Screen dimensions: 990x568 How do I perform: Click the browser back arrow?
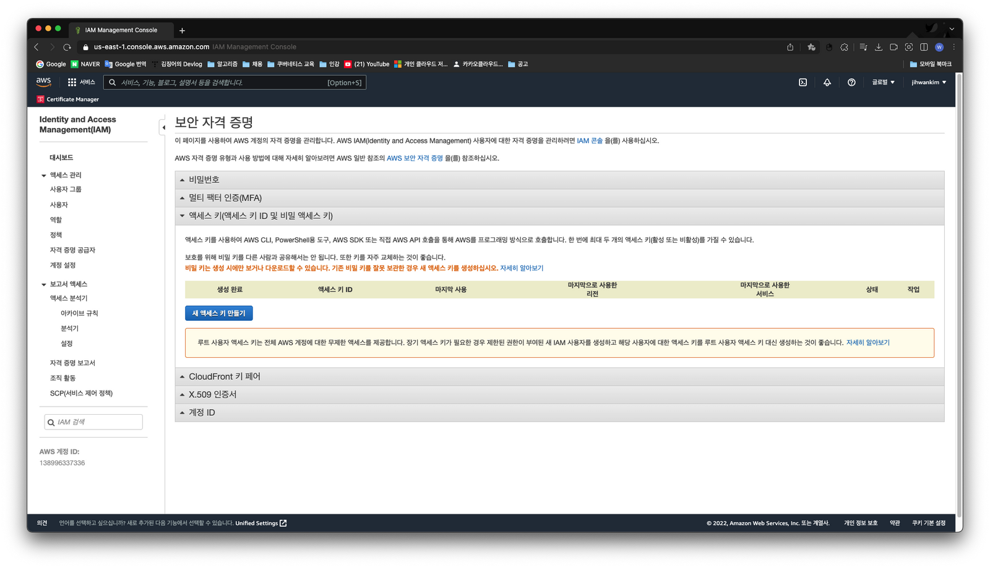point(37,47)
